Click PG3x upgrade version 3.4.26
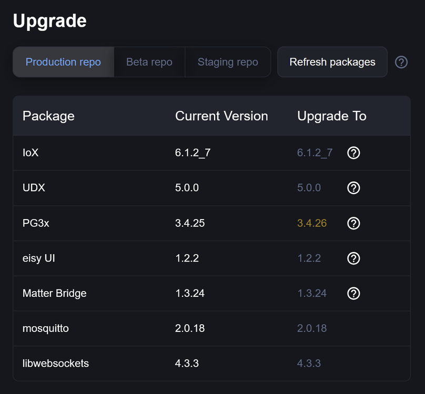 tap(312, 223)
